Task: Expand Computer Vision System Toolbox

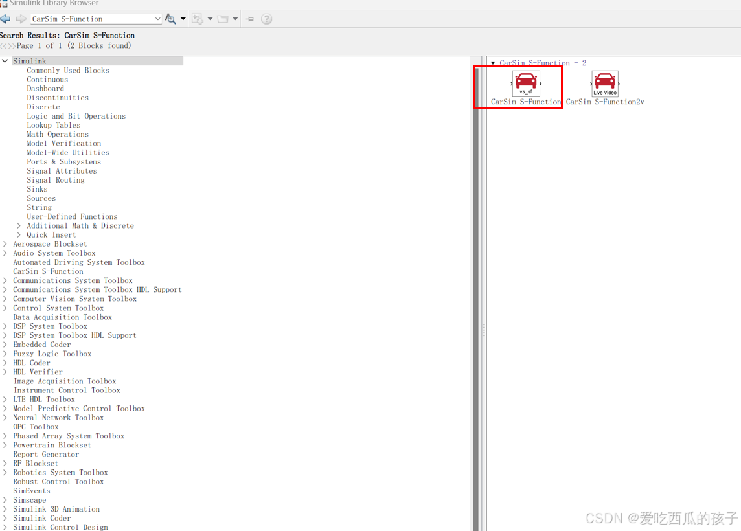Action: [5, 299]
